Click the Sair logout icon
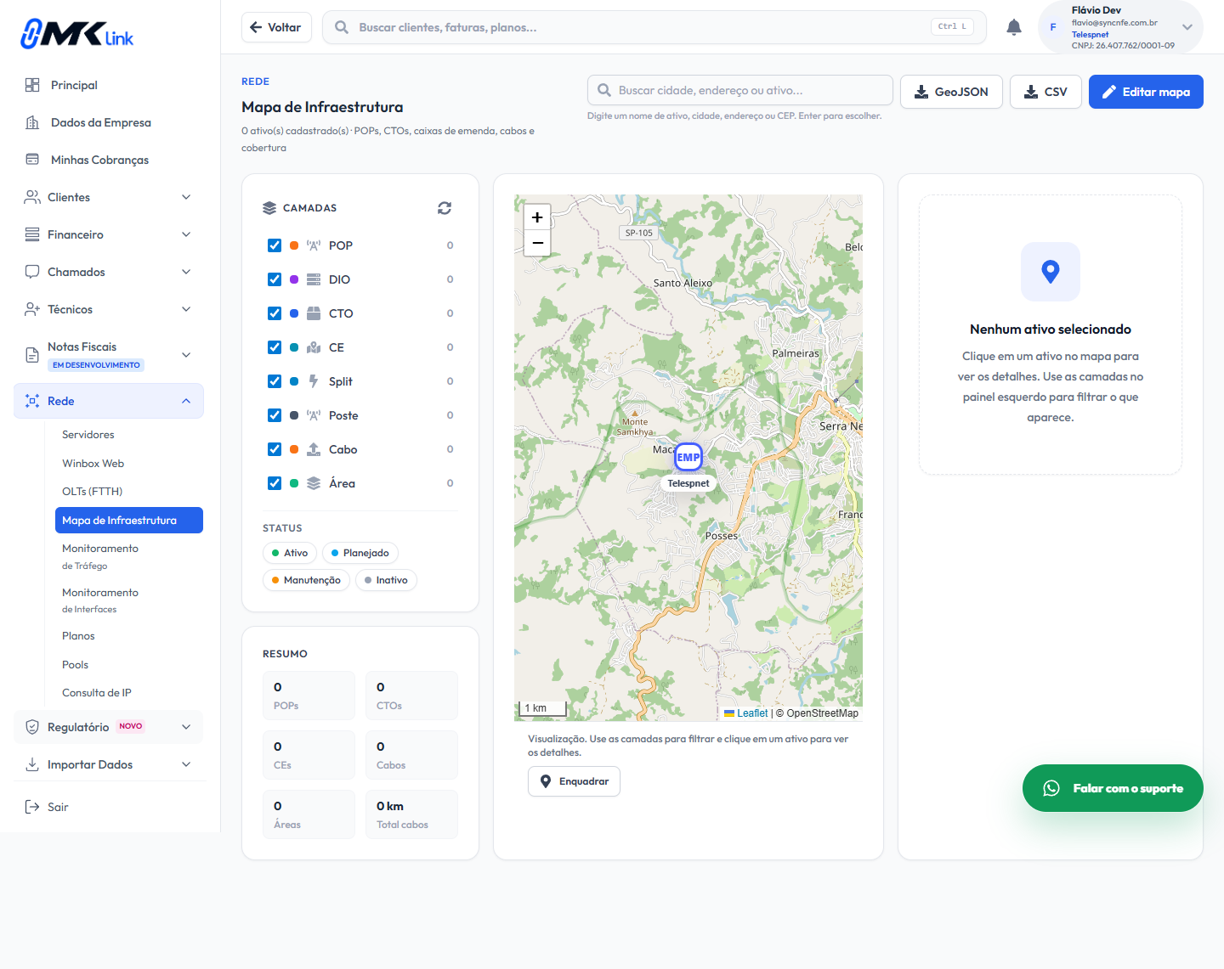Image resolution: width=1224 pixels, height=969 pixels. click(x=32, y=807)
